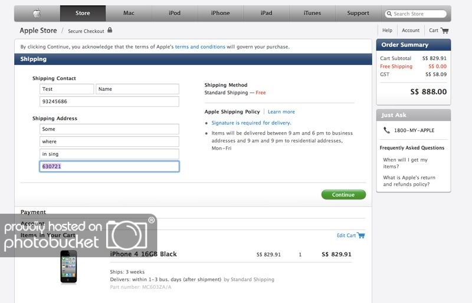Viewport: 472px width, 303px height.
Task: Click the first name field containing Test
Action: [67, 89]
